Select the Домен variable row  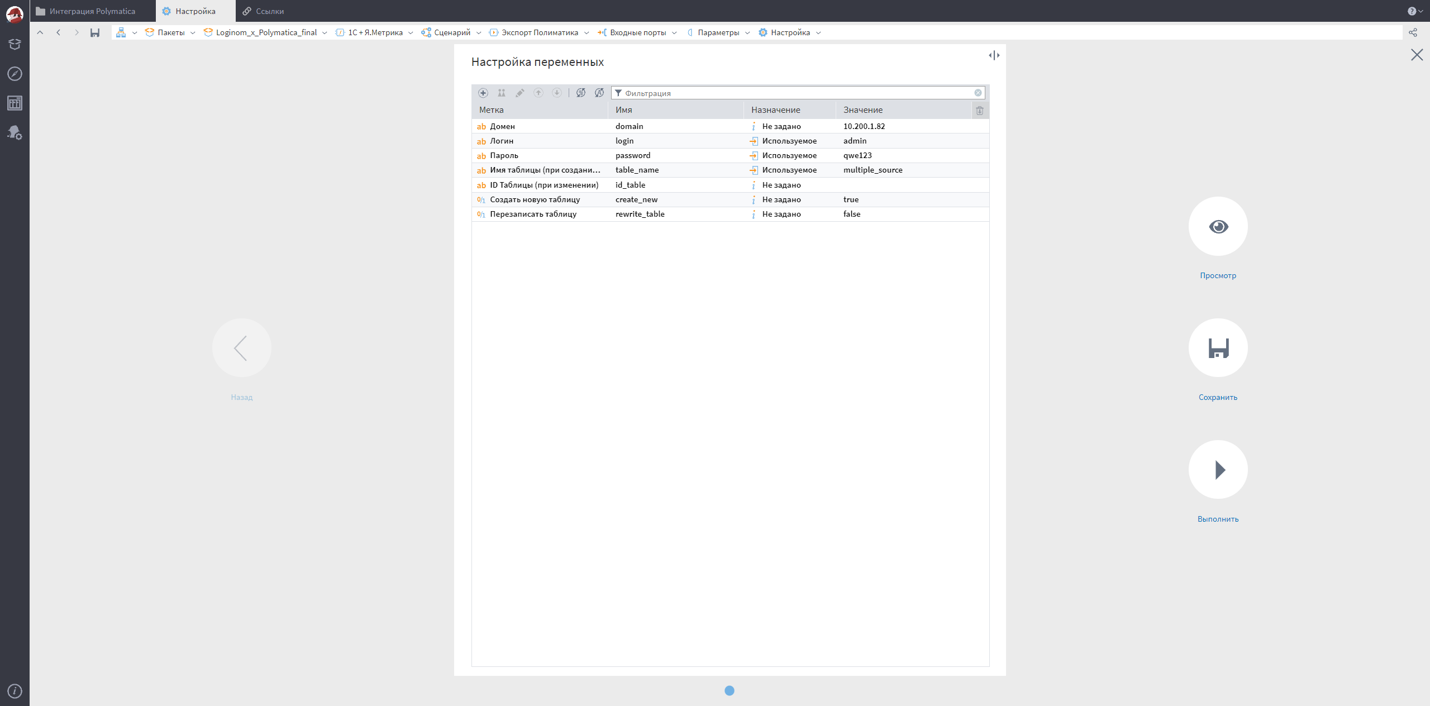click(731, 126)
